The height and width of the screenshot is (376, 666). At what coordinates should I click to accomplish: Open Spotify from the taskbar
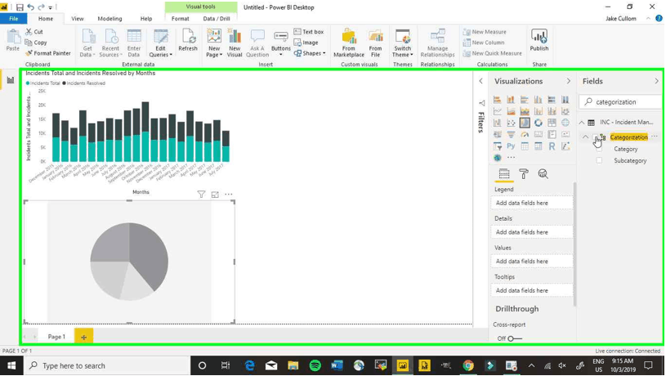pyautogui.click(x=315, y=365)
